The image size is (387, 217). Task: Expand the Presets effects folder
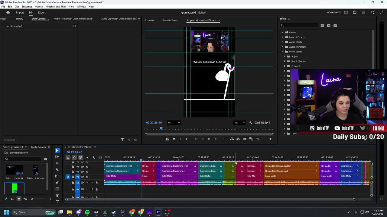pos(282,32)
